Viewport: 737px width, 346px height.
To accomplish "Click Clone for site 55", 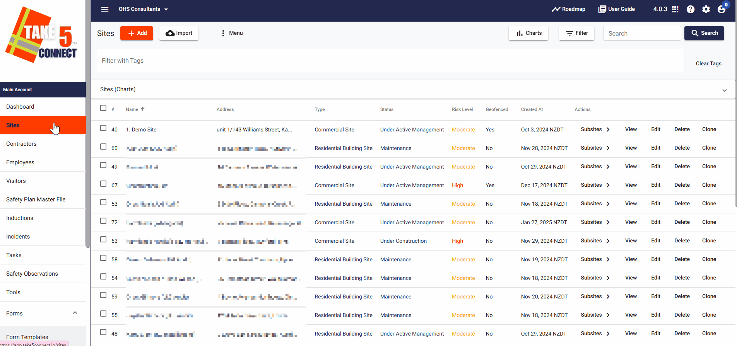I will pyautogui.click(x=709, y=315).
